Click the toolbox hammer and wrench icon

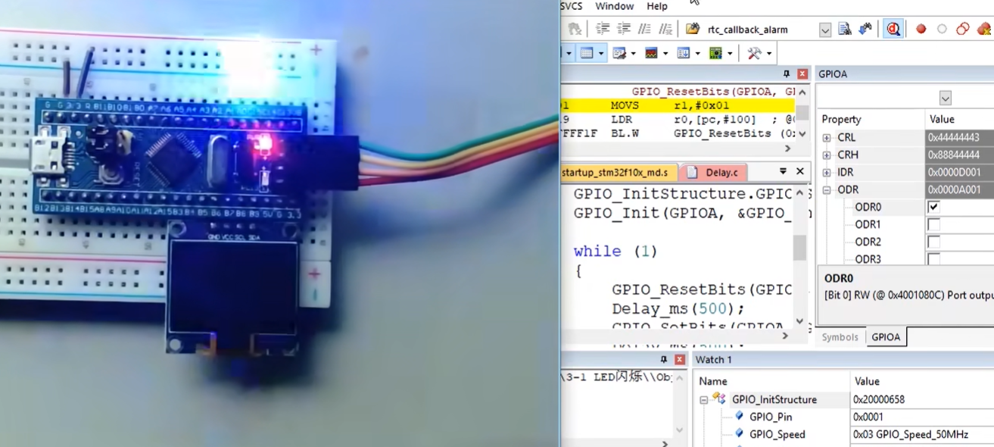tap(754, 53)
